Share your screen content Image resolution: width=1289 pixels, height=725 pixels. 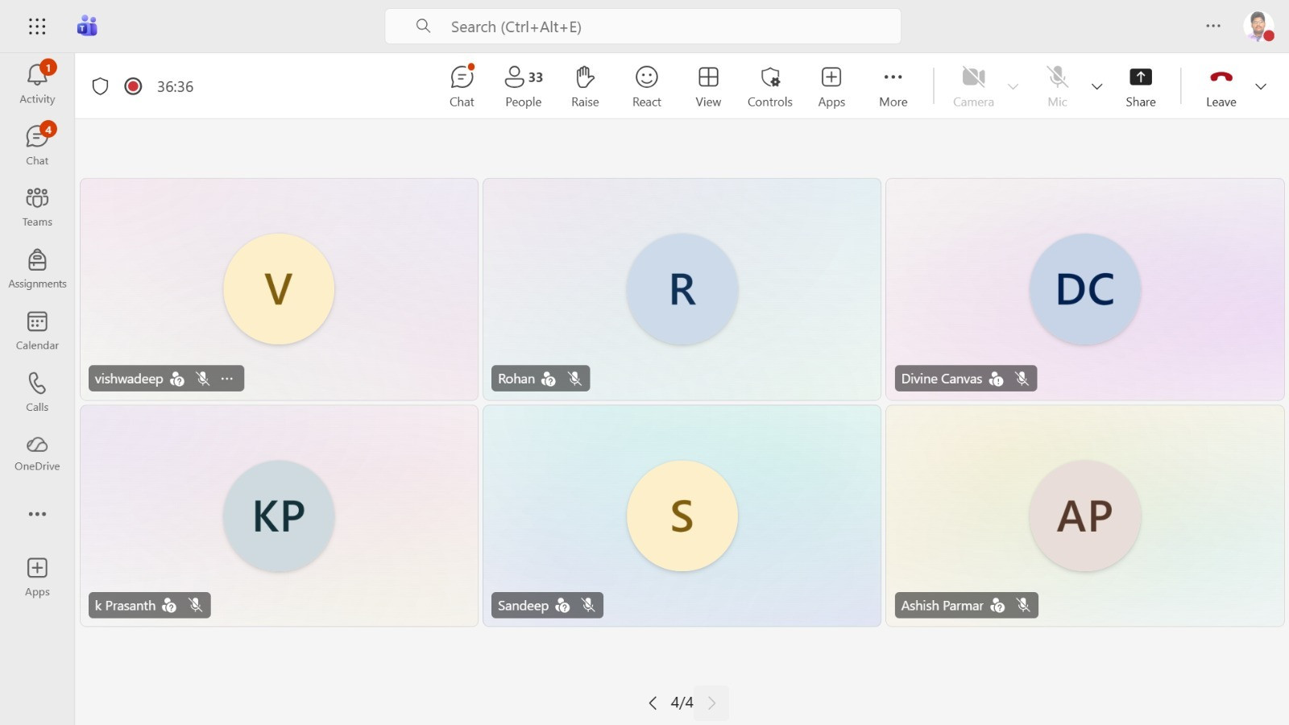[1140, 85]
